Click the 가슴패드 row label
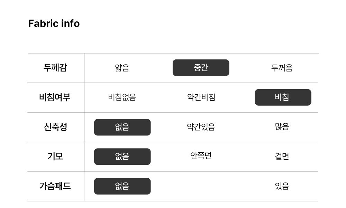The height and width of the screenshot is (208, 346). 55,186
